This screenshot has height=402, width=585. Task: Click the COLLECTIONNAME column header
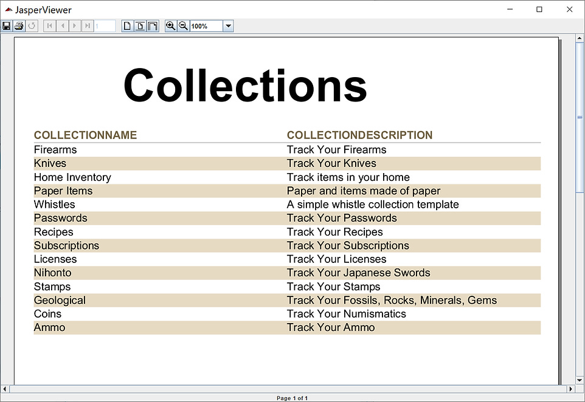click(85, 135)
